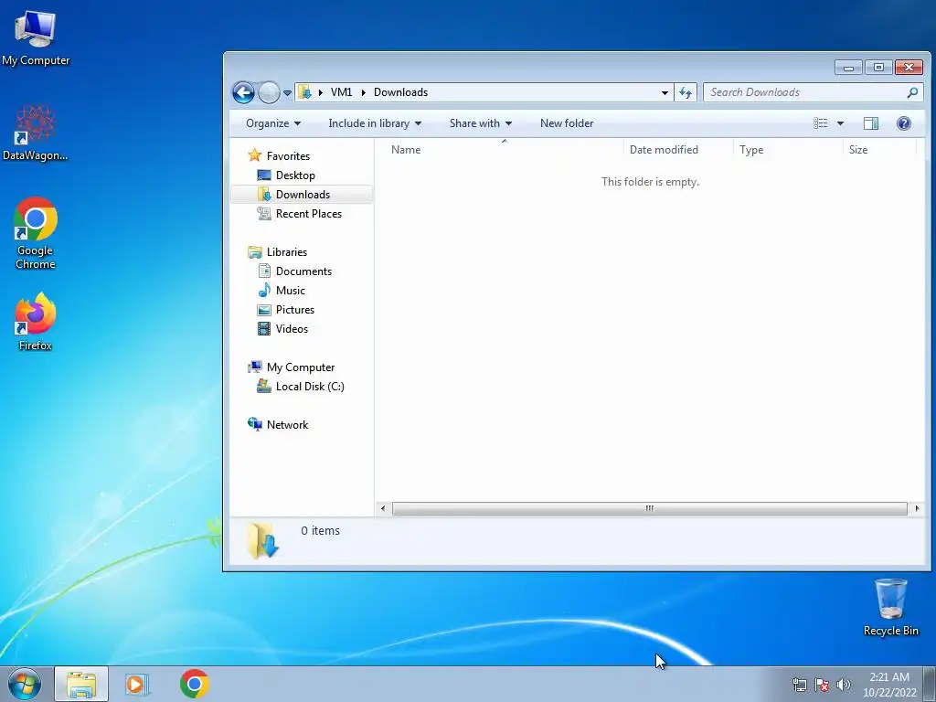The height and width of the screenshot is (702, 936).
Task: Open Local Disk (C:) in sidebar
Action: 310,387
